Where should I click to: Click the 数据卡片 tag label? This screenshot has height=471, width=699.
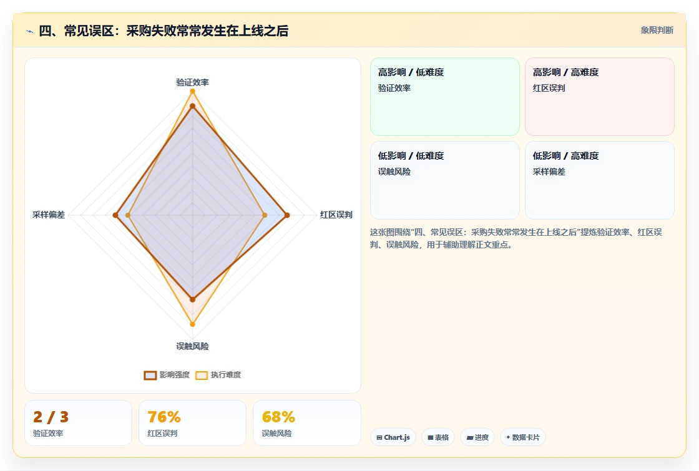(525, 437)
